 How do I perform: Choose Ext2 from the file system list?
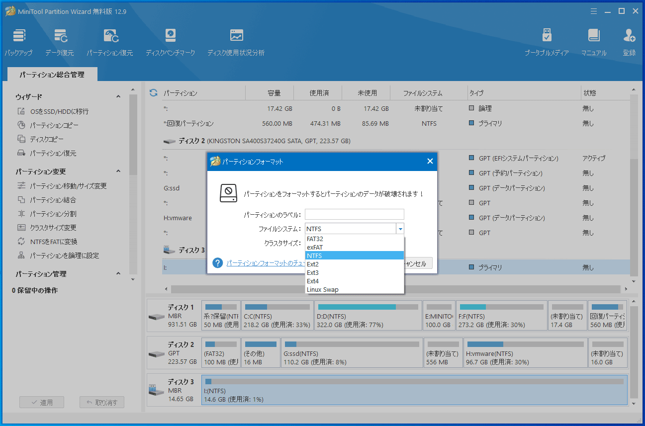point(355,264)
